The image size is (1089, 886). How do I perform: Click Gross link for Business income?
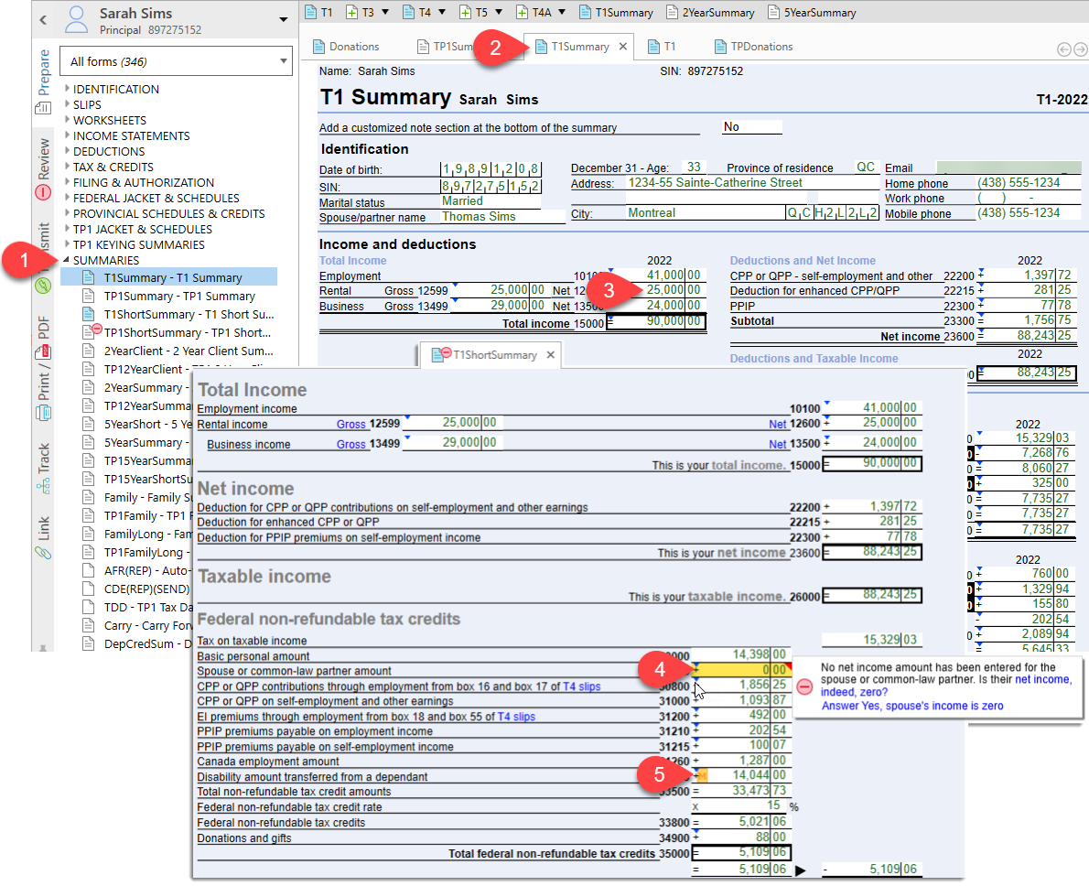point(350,444)
